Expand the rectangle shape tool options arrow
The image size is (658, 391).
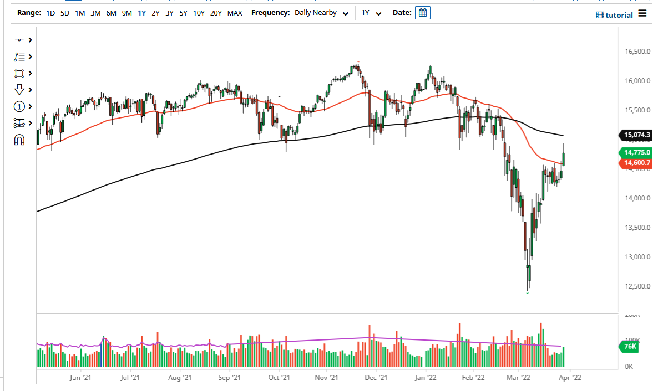pos(30,73)
